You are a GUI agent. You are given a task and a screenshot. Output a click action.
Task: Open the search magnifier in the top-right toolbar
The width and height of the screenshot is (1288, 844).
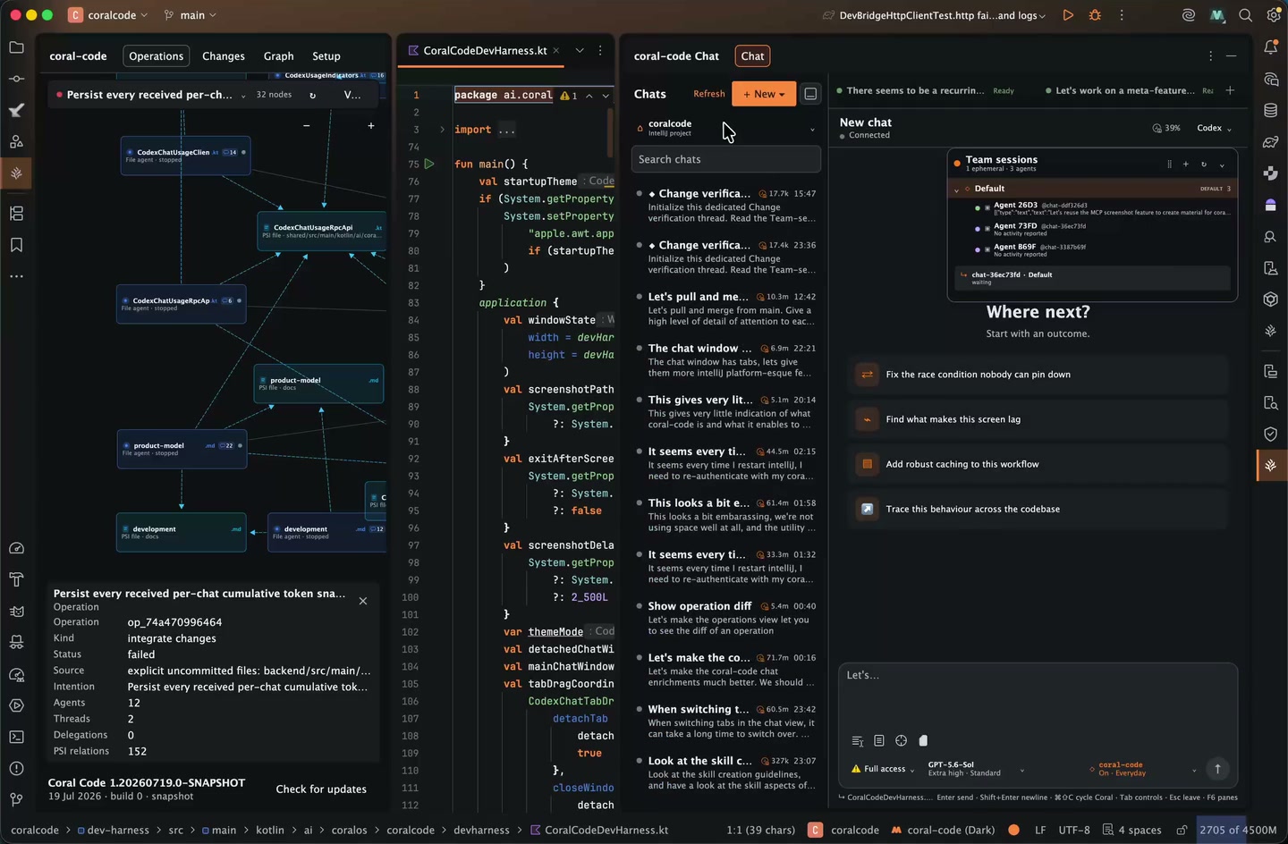click(1245, 15)
